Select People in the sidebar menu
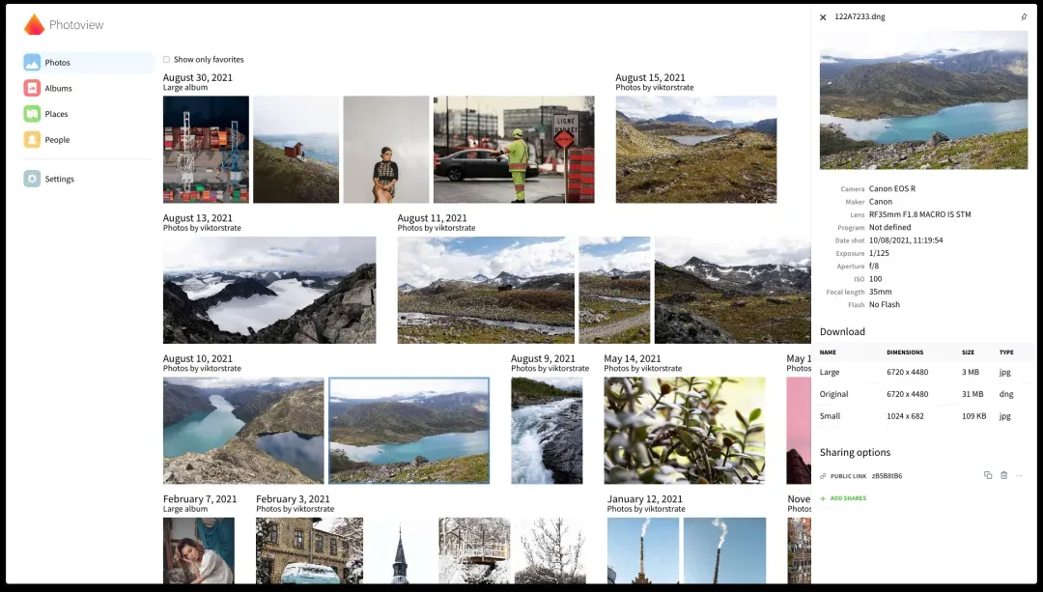This screenshot has width=1043, height=592. pos(89,140)
